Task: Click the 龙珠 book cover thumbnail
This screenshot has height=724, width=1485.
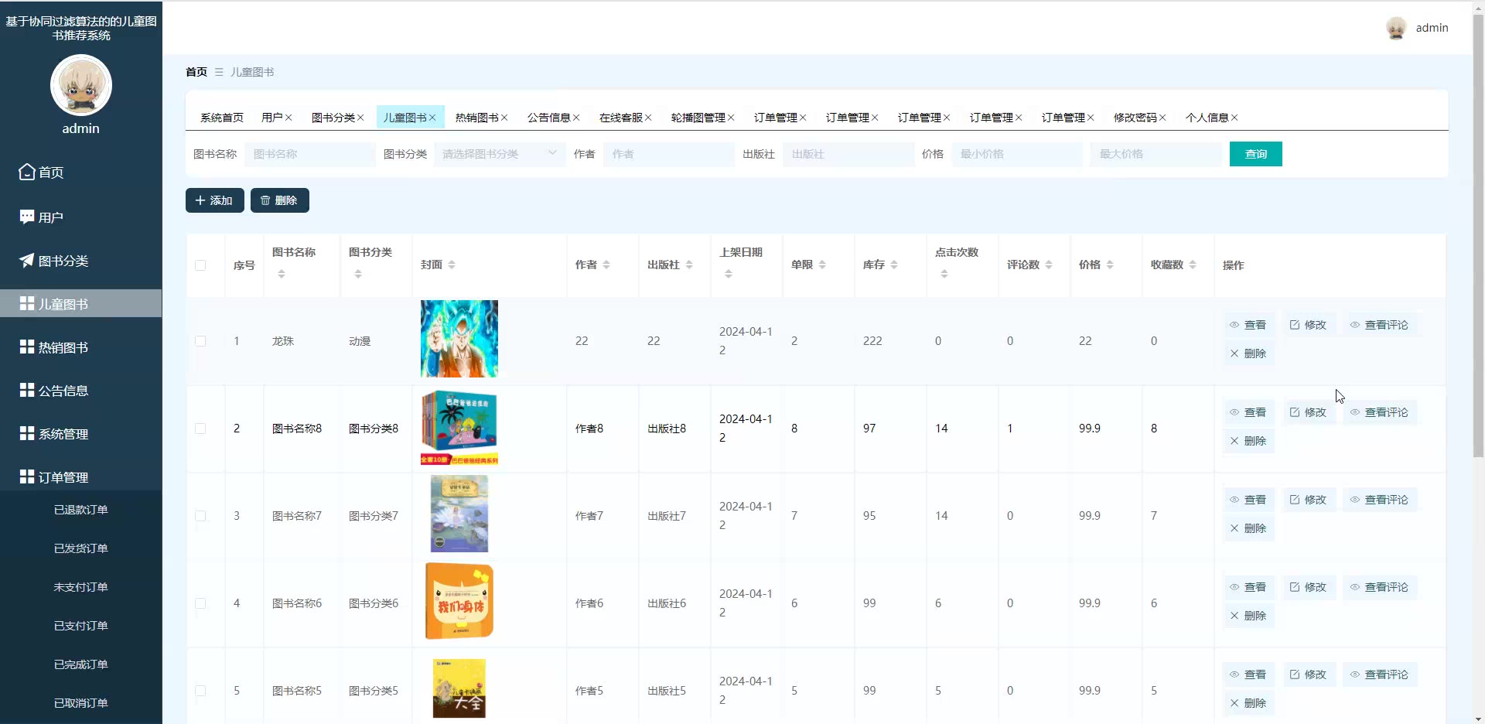Action: point(459,339)
